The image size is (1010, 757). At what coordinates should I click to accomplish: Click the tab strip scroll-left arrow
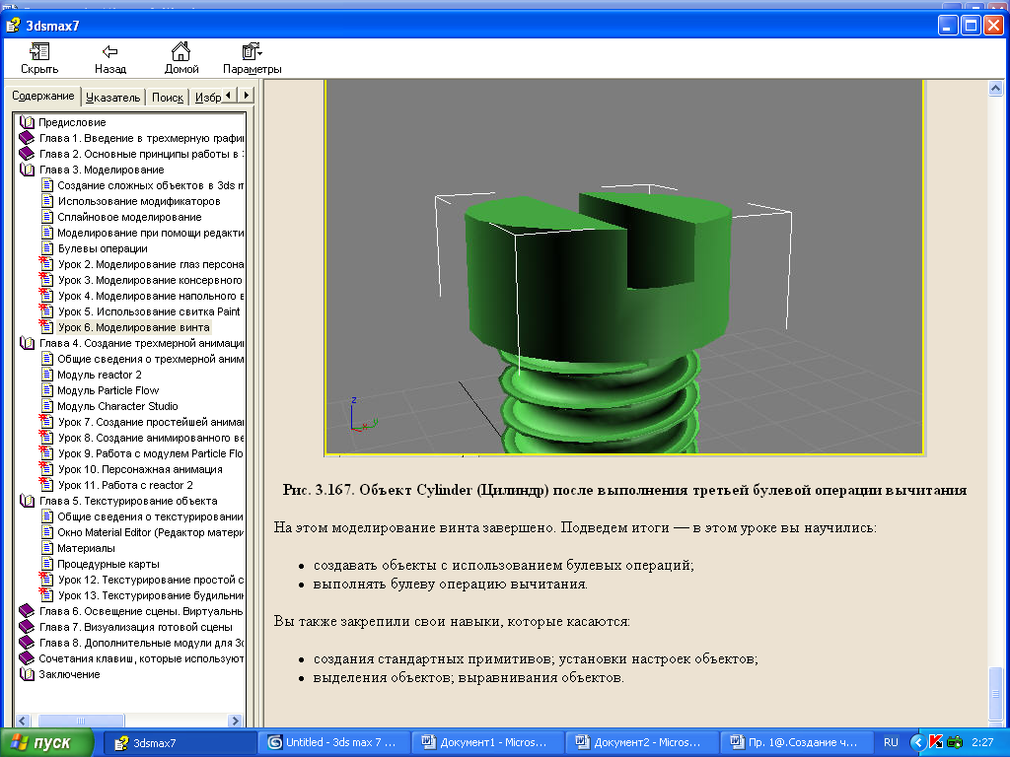pos(228,96)
